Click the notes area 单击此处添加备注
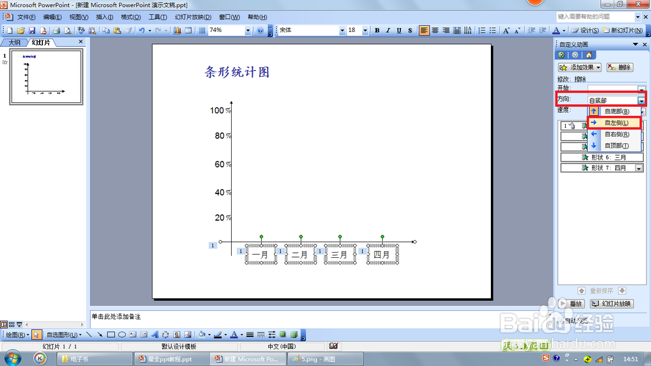 pyautogui.click(x=117, y=317)
